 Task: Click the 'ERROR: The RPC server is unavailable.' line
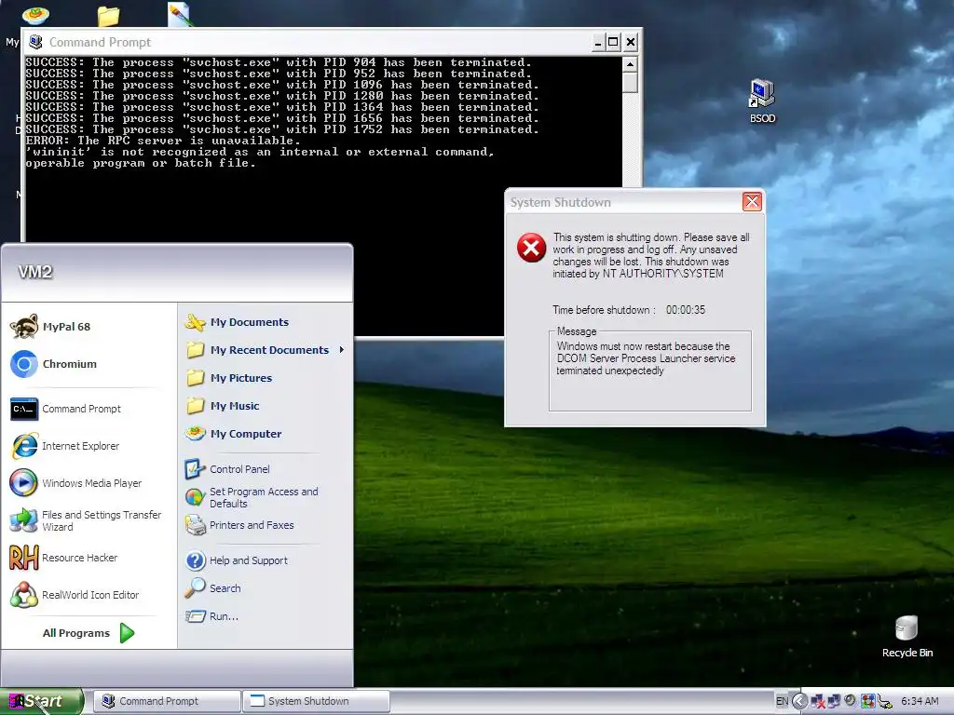pyautogui.click(x=162, y=141)
